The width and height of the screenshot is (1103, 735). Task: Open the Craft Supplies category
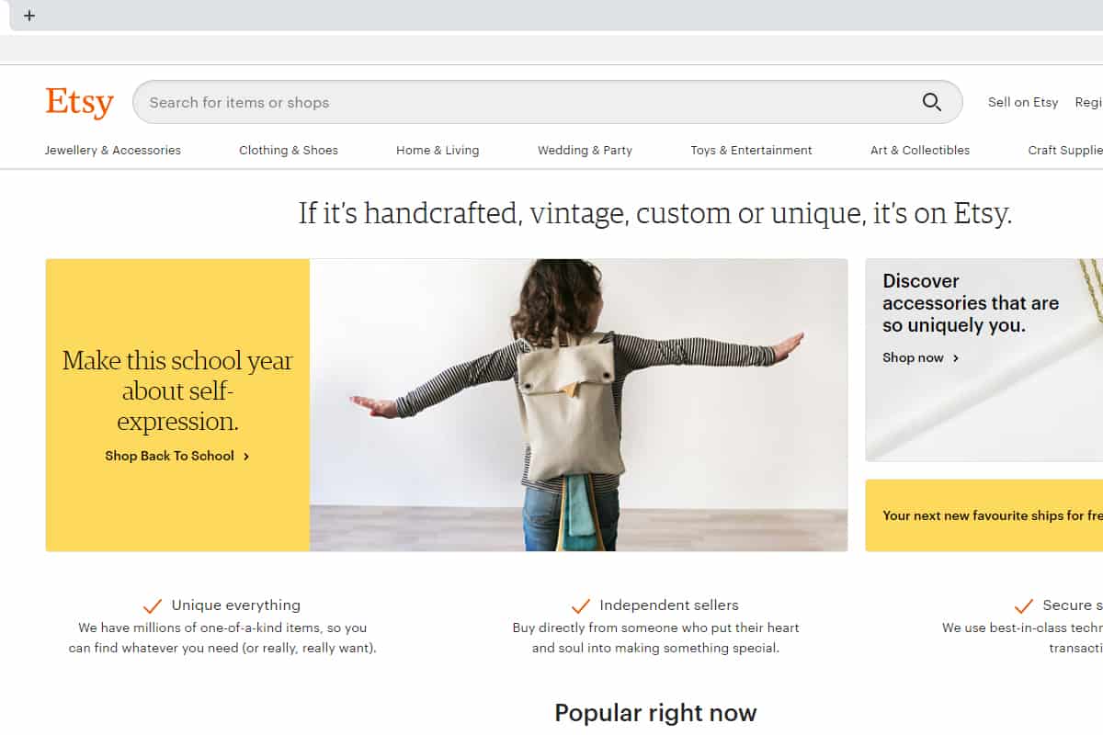pyautogui.click(x=1065, y=150)
